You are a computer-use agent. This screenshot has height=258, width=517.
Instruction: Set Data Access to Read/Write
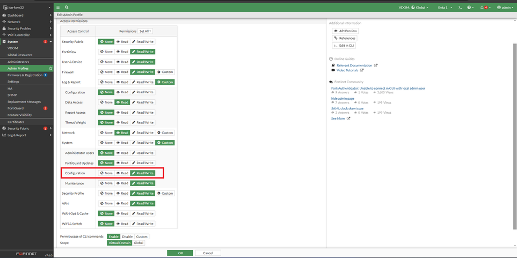(x=142, y=102)
